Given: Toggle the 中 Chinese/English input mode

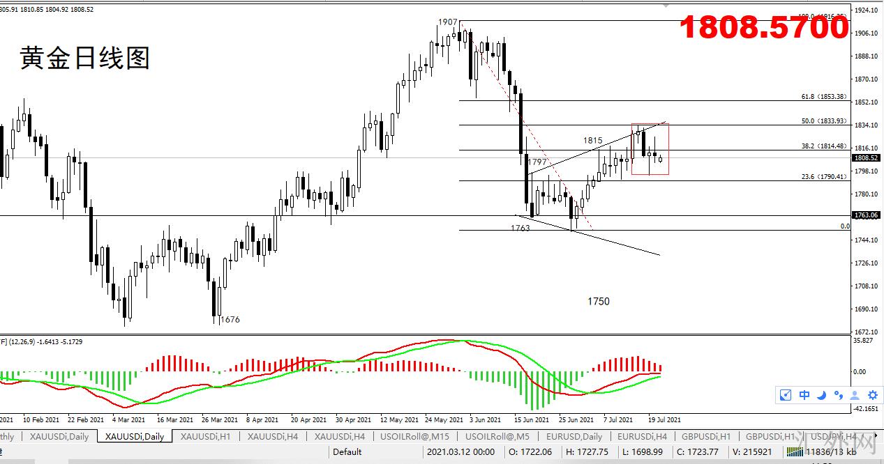Looking at the screenshot, I should [x=804, y=395].
